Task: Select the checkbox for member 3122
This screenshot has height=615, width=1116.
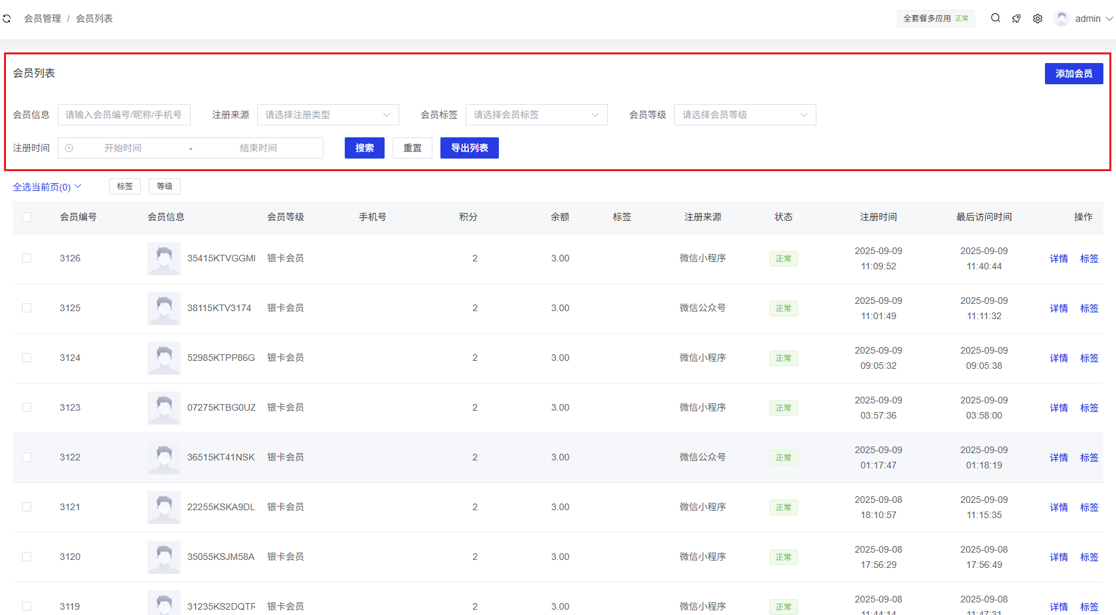Action: coord(27,457)
